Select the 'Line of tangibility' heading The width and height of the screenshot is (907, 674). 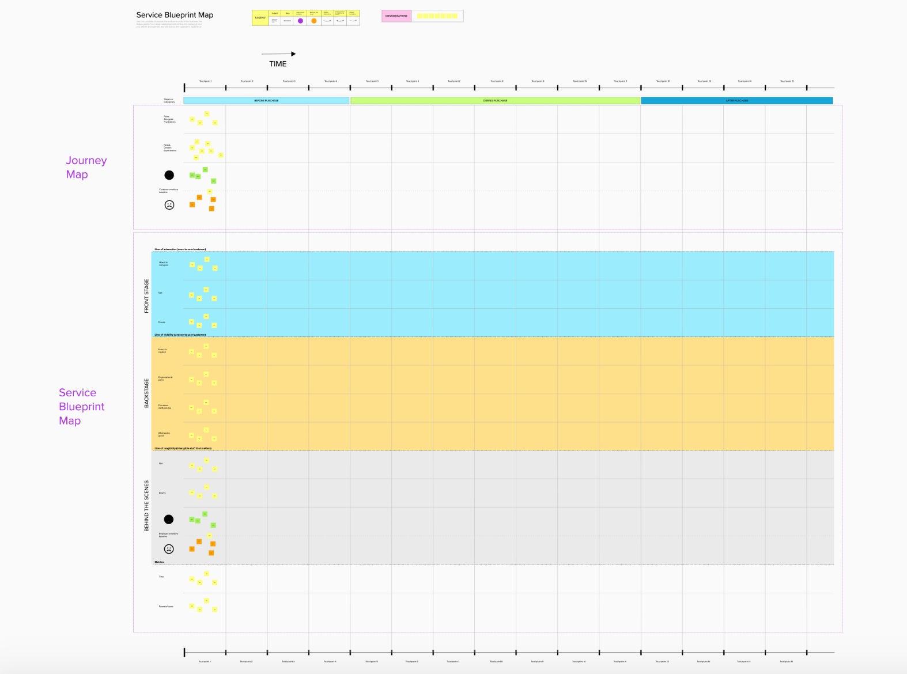coord(183,448)
